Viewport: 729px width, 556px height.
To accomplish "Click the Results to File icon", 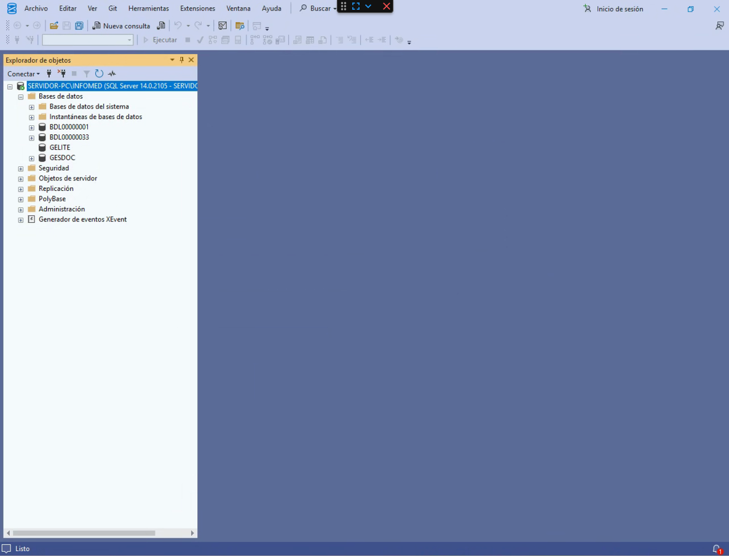I will click(x=322, y=40).
